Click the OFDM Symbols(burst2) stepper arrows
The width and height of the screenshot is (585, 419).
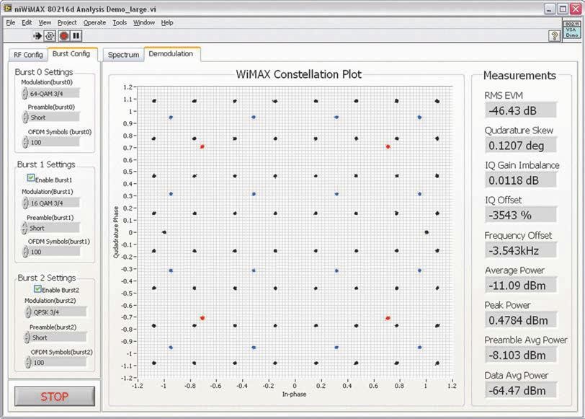pos(28,362)
